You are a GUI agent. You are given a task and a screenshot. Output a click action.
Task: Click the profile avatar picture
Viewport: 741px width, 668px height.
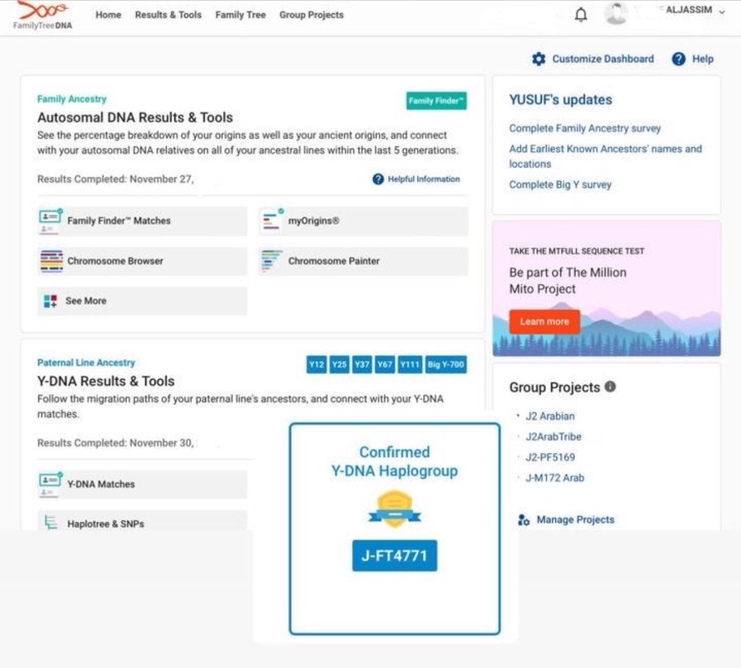tap(616, 14)
